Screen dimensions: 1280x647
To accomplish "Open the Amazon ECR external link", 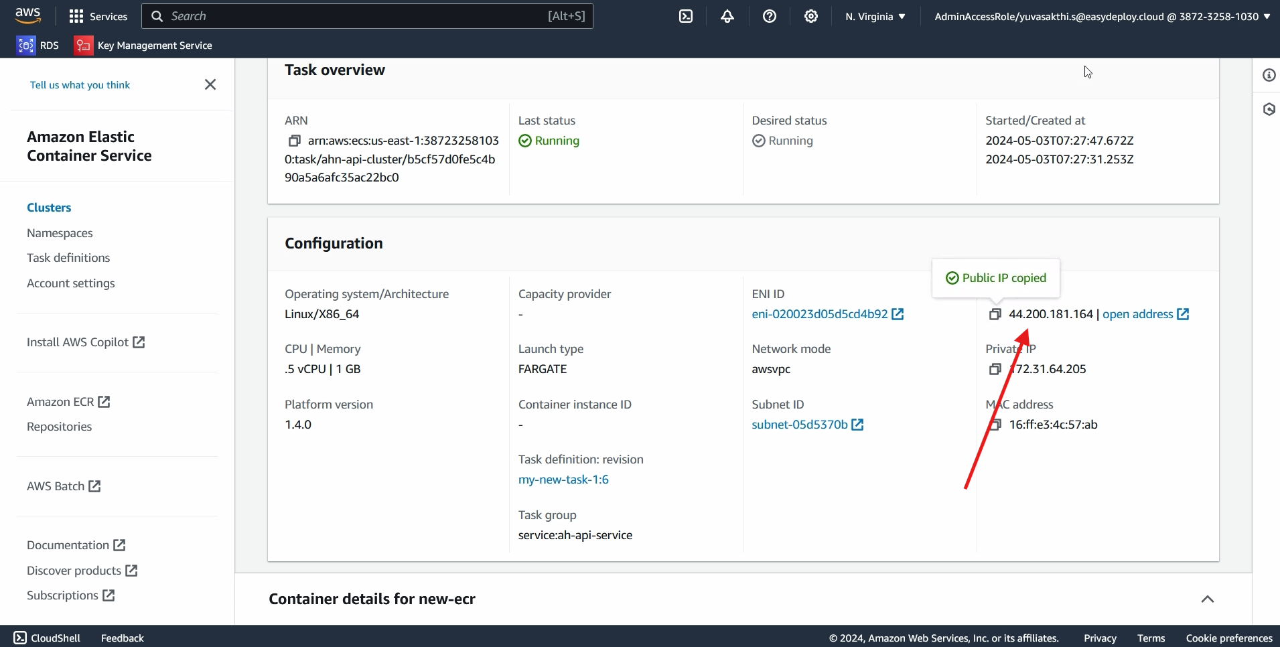I will click(68, 402).
